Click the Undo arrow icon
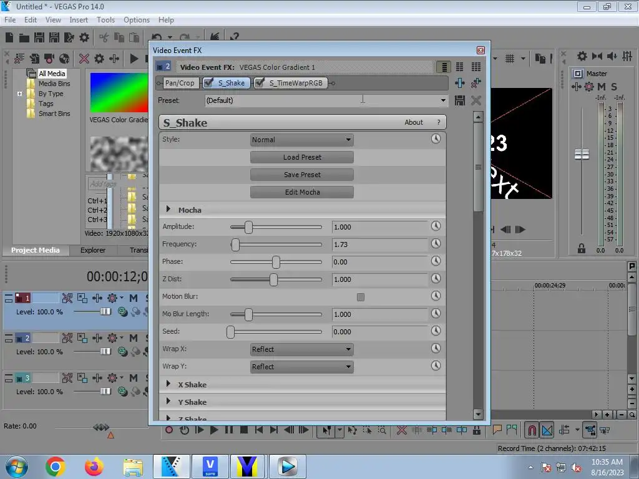 [x=157, y=38]
